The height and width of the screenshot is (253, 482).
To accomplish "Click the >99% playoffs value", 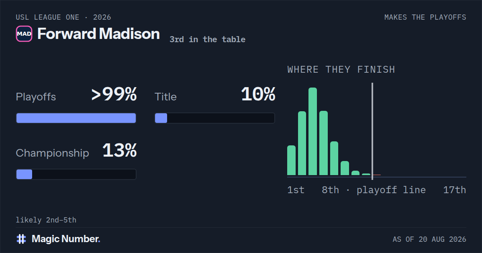I will coord(114,95).
